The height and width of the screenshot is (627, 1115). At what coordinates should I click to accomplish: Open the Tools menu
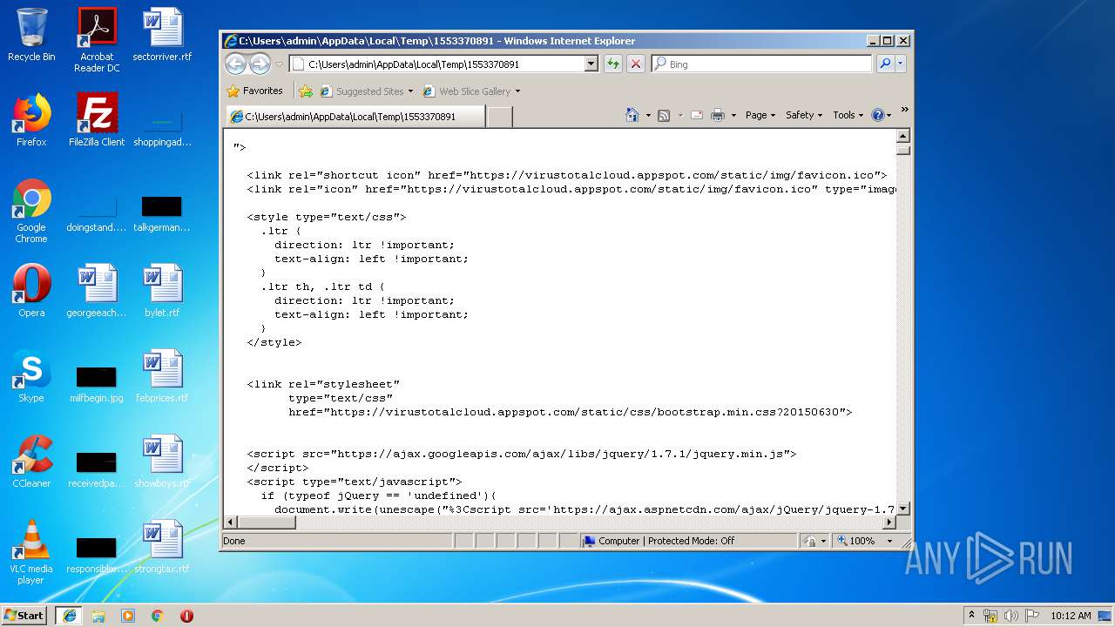(x=848, y=115)
